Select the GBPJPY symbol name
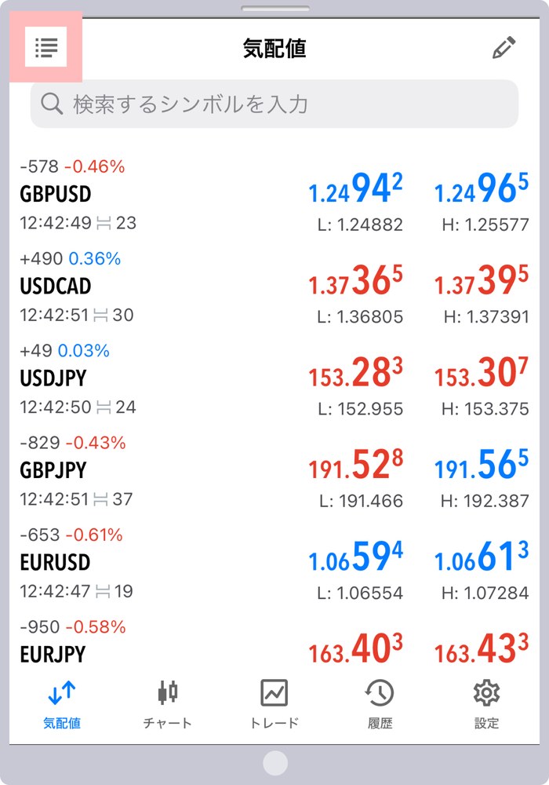 tap(53, 470)
